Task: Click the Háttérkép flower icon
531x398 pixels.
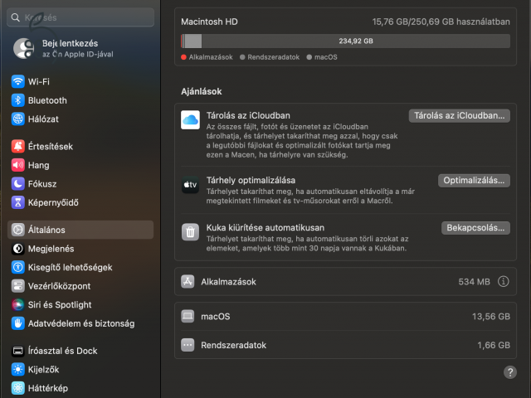Action: [18, 388]
